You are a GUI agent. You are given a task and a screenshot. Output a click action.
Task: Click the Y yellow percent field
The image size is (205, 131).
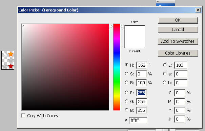180,110
